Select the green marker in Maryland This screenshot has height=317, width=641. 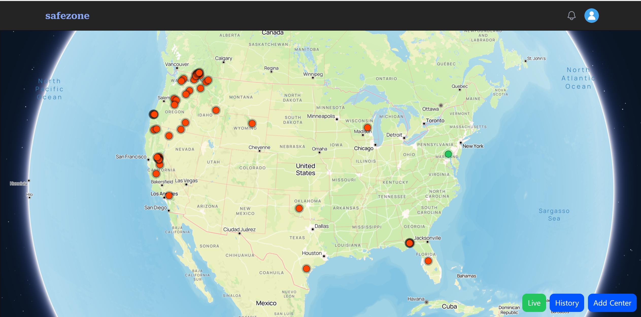(x=448, y=154)
